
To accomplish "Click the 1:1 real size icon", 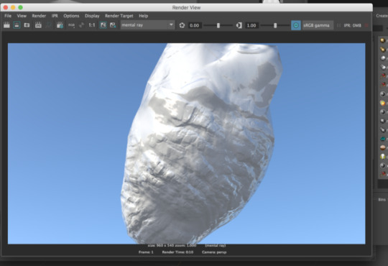I will (x=92, y=25).
